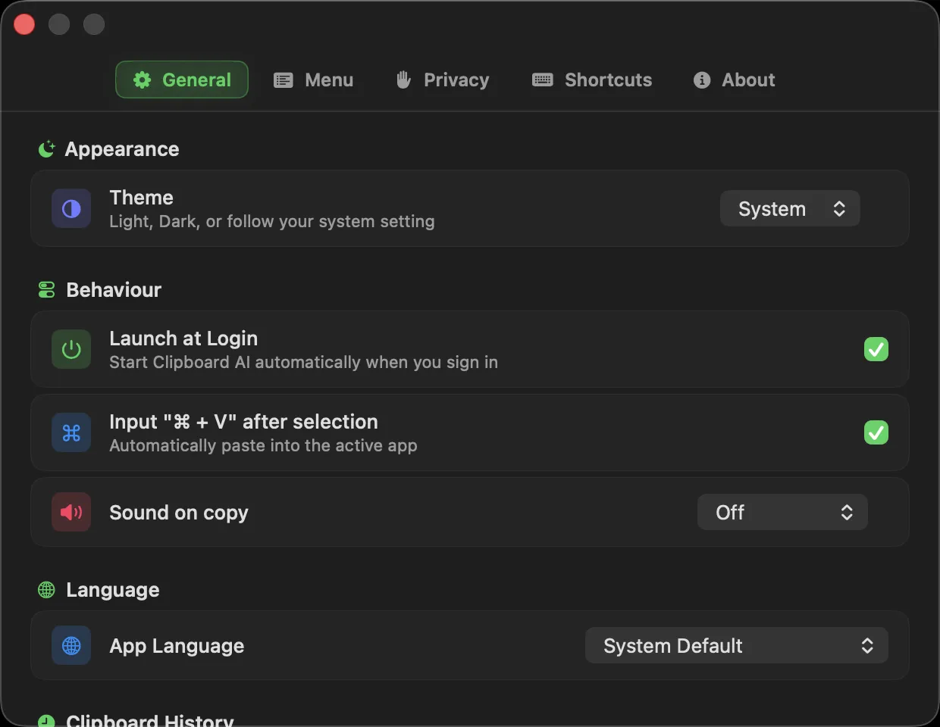
Task: Click the "App Language" label
Action: click(x=177, y=646)
